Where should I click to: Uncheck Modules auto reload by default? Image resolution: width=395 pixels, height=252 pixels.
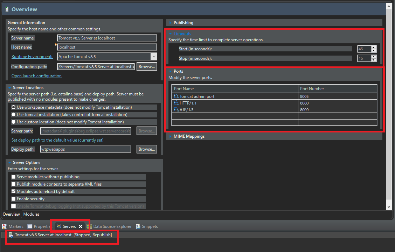pyautogui.click(x=14, y=192)
